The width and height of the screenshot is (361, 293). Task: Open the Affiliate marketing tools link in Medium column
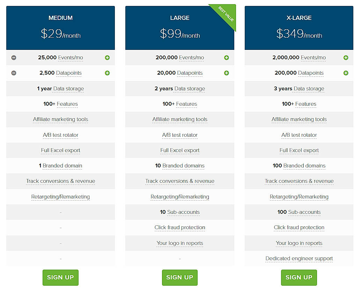click(60, 119)
